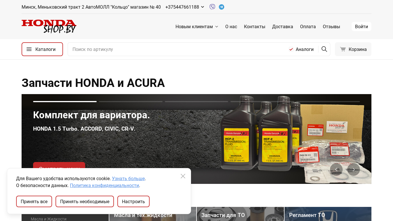393x221 pixels.
Task: Click the Принять все cookie button
Action: click(34, 201)
